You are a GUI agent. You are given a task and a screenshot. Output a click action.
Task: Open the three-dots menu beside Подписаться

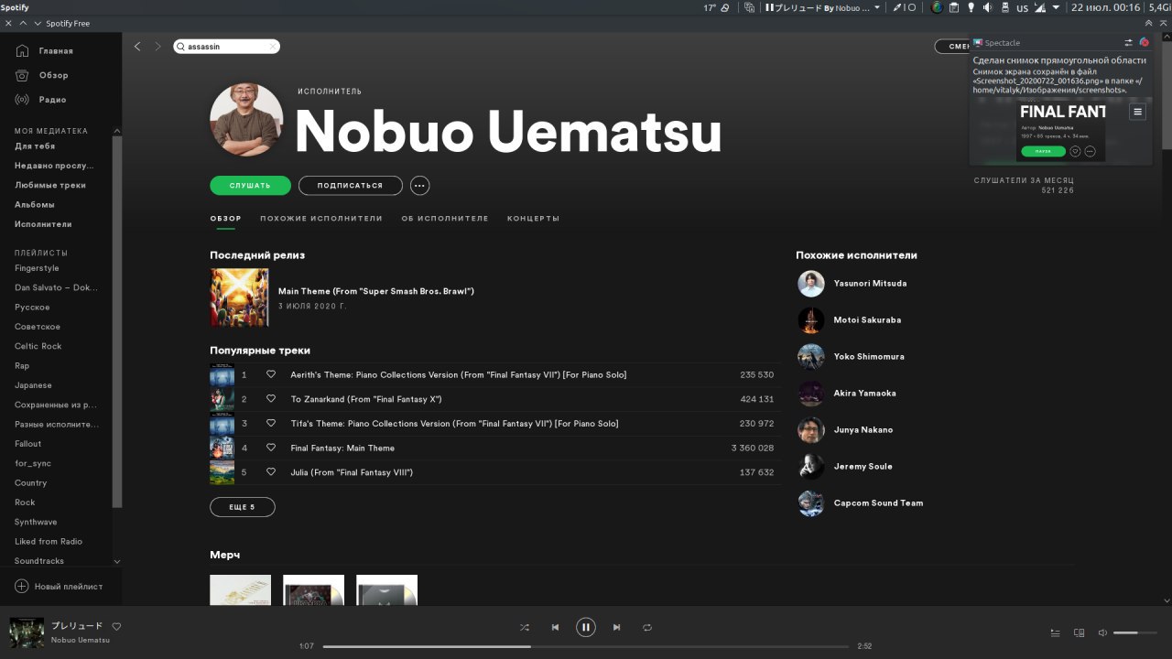click(419, 186)
